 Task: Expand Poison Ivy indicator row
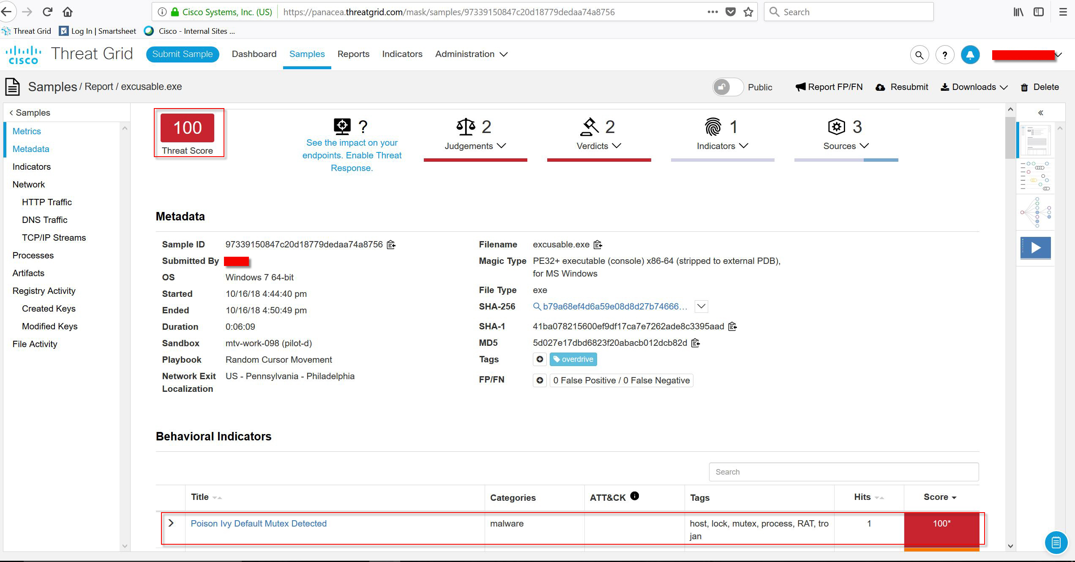click(171, 523)
